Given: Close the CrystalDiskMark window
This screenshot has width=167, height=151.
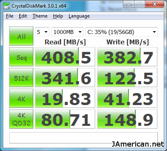Looking at the screenshot, I should click(x=155, y=4).
